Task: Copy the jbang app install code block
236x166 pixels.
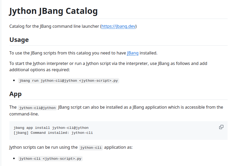Action: [221, 127]
